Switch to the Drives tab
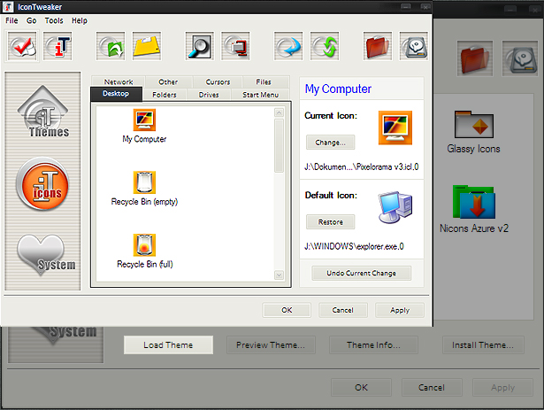Screen dimensions: 544x410 (x=209, y=95)
